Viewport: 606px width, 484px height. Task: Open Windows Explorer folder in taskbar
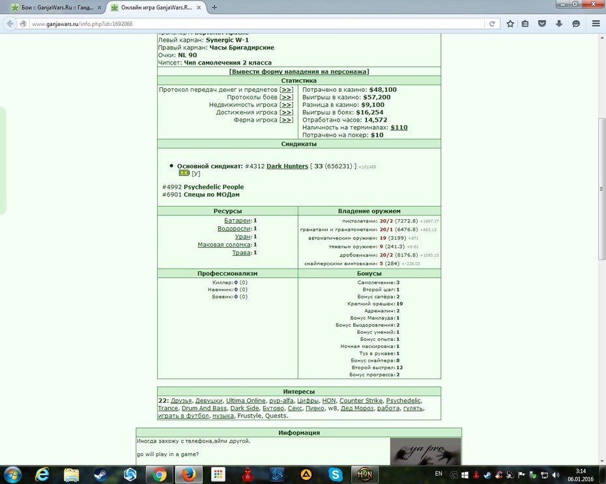click(72, 474)
